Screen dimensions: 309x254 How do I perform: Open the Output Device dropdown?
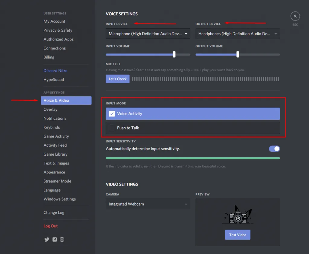238,34
